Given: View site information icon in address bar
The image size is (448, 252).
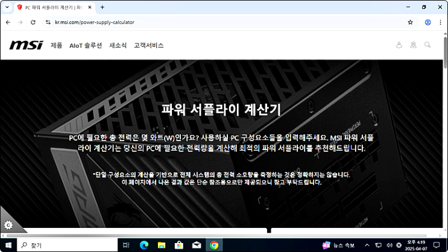Looking at the screenshot, I should [48, 22].
